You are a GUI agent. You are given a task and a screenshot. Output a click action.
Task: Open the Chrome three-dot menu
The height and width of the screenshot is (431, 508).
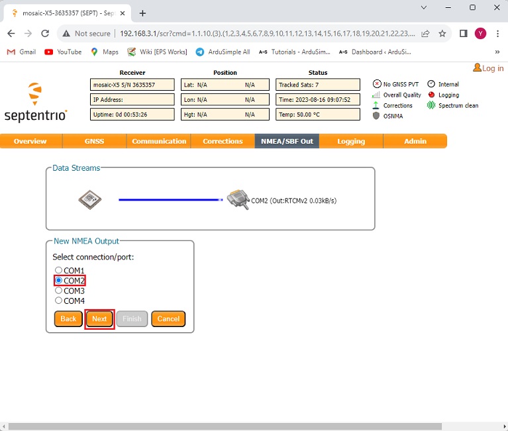coord(497,33)
